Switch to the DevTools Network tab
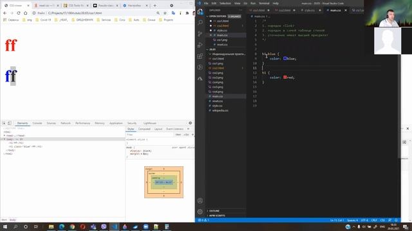Image resolution: width=412 pixels, height=231 pixels. 66,123
